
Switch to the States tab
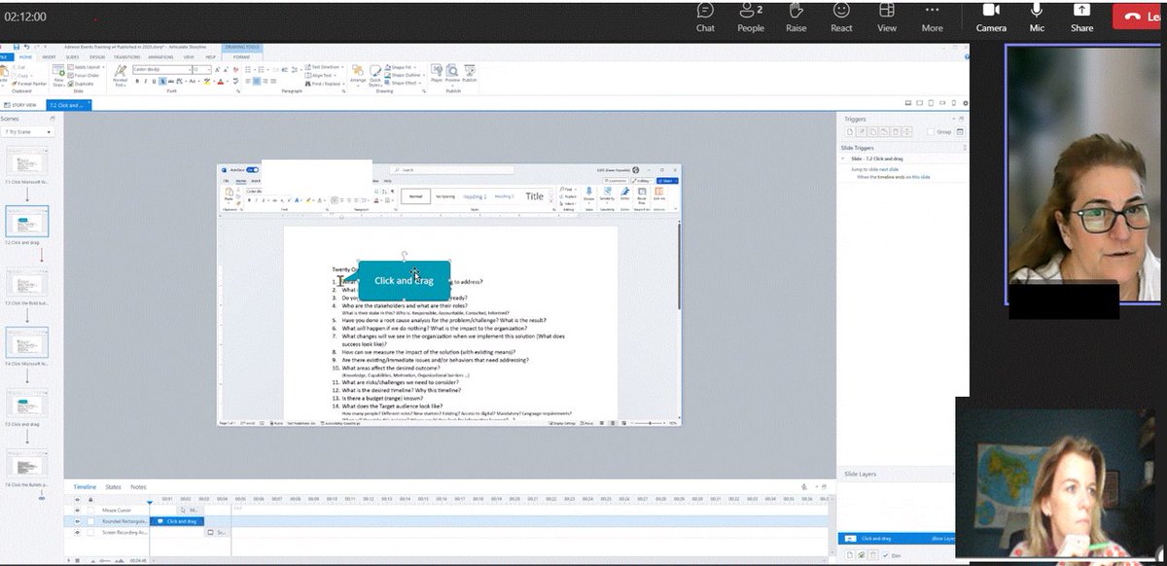113,486
